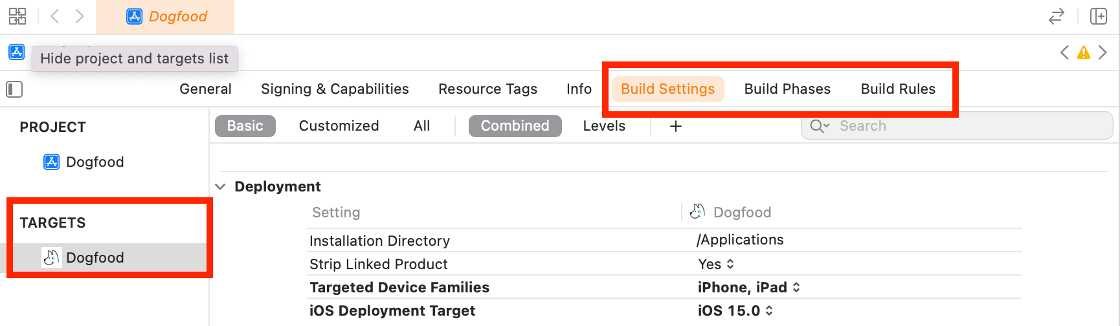Collapse the Deployment section
Image resolution: width=1120 pixels, height=326 pixels.
point(221,187)
